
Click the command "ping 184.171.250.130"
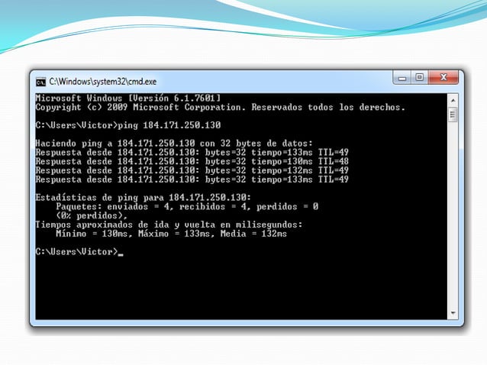169,125
